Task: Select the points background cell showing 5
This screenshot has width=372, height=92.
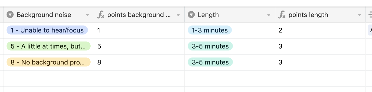Action: [x=139, y=46]
